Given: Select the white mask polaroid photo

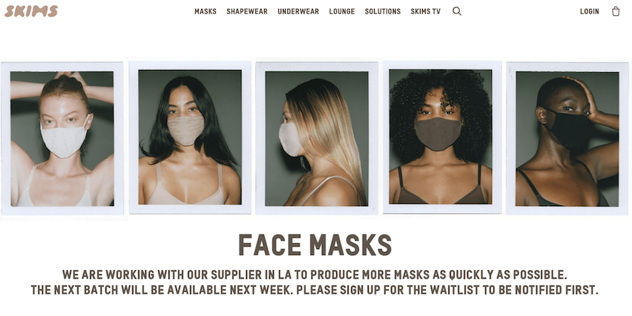Looking at the screenshot, I should (x=62, y=138).
